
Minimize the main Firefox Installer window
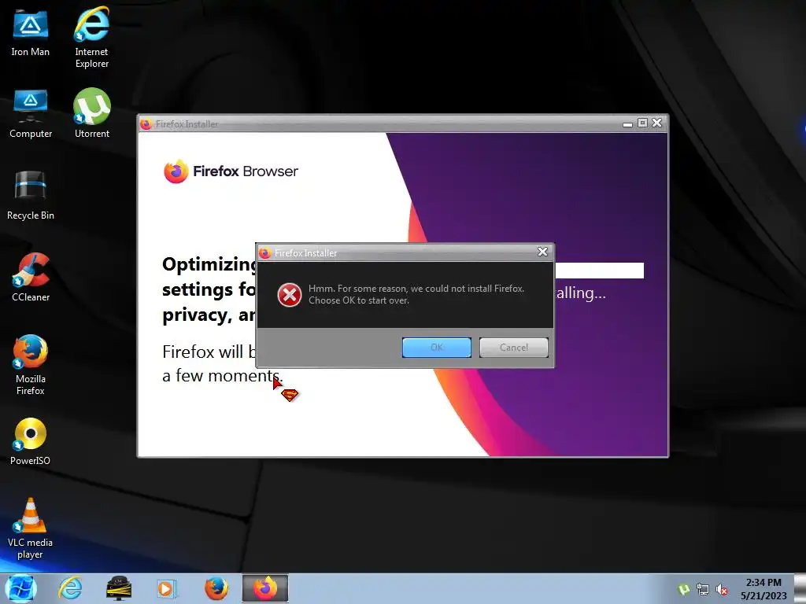pyautogui.click(x=627, y=123)
